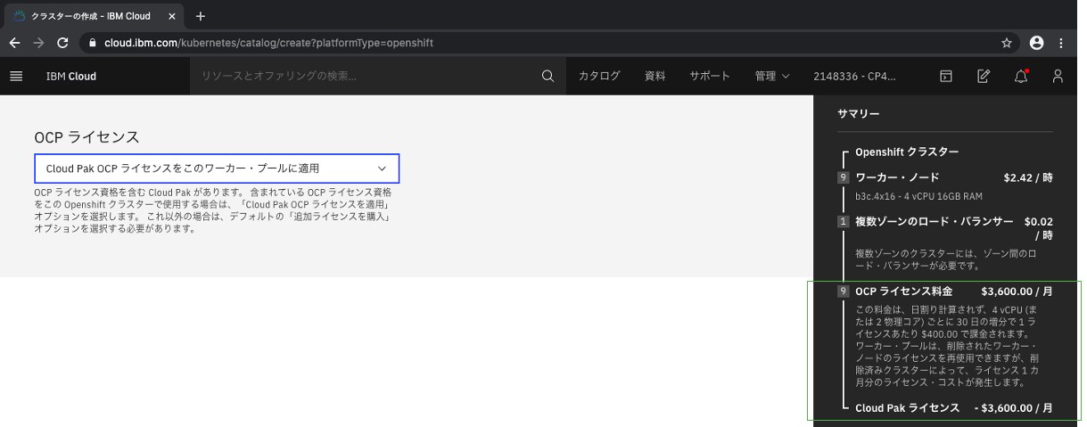The image size is (1087, 427).
Task: Open the cost estimator edit icon
Action: (984, 76)
